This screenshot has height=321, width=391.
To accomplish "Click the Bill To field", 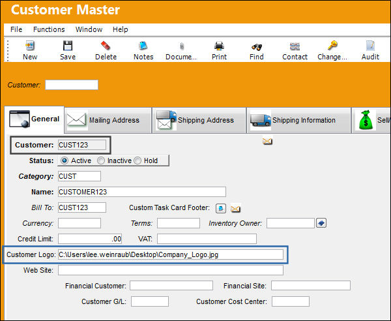I will [x=82, y=207].
